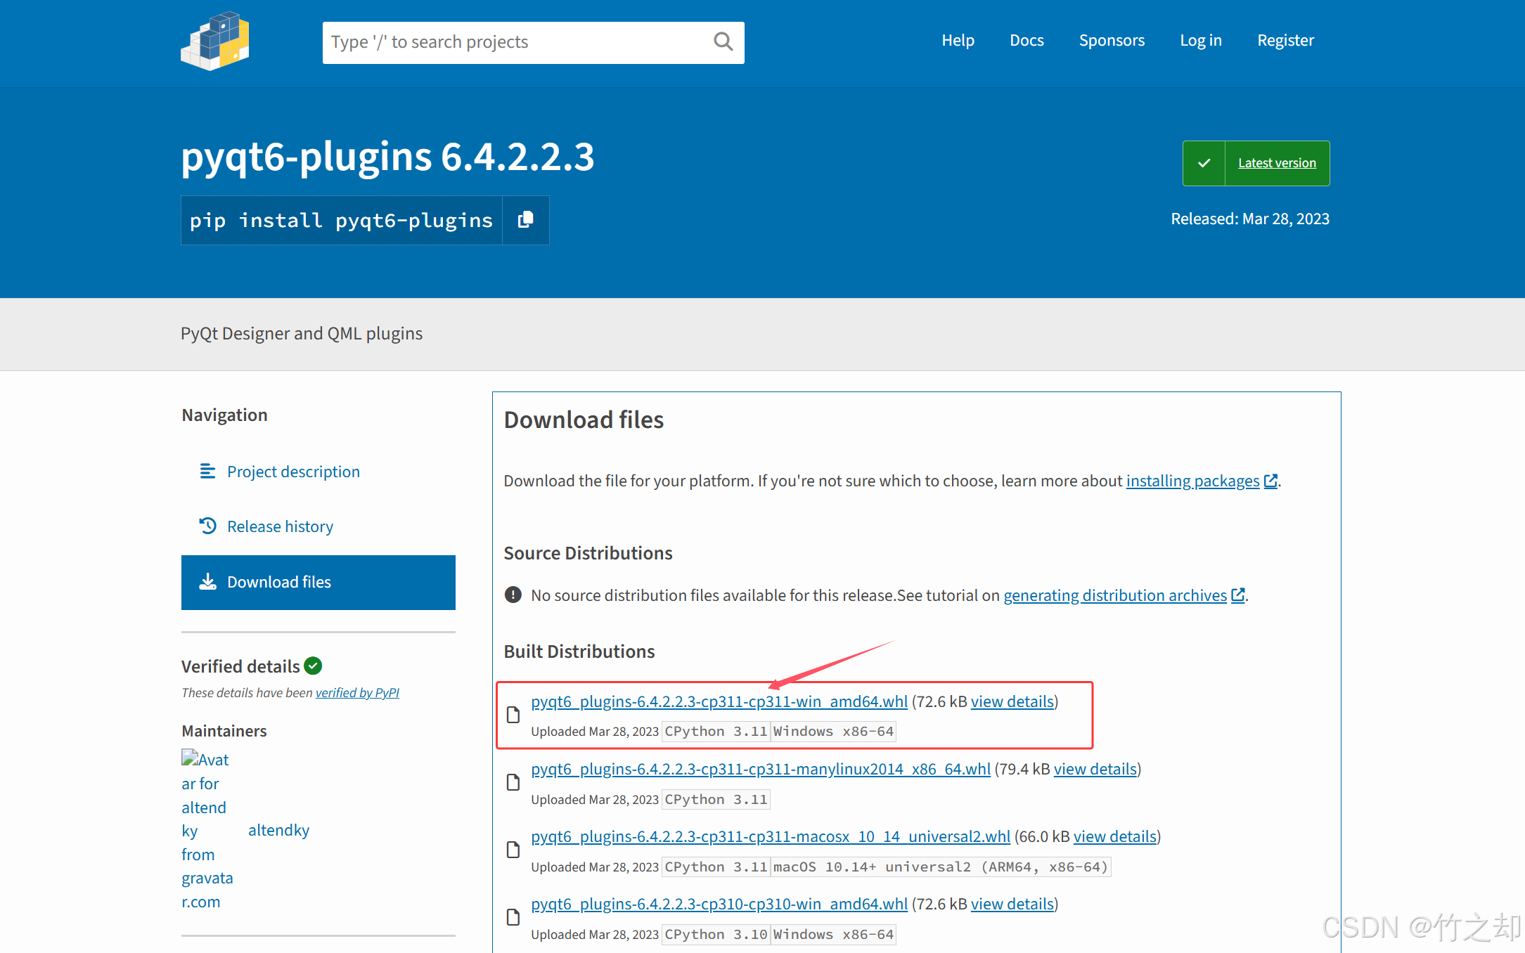The height and width of the screenshot is (953, 1525).
Task: Click 'Source Distributions' heading
Action: (x=588, y=552)
